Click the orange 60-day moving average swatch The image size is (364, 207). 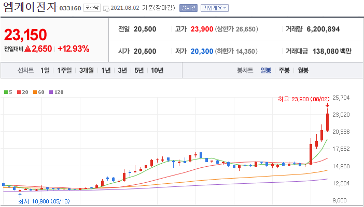pos(35,92)
